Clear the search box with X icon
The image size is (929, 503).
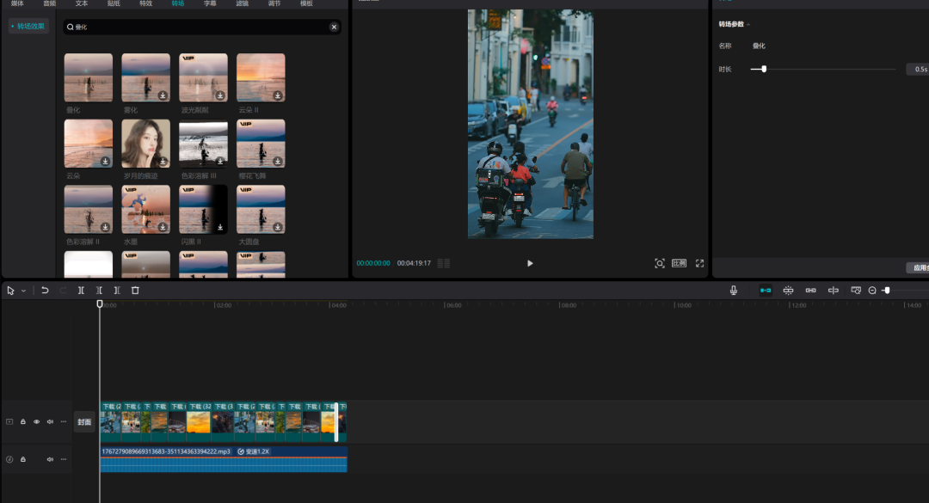pos(334,28)
